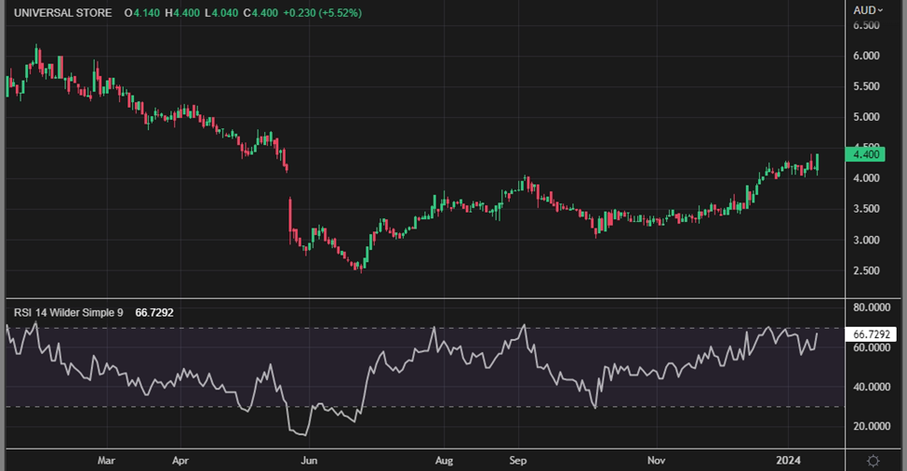Click the 80.0000 RSI axis label

pos(872,307)
